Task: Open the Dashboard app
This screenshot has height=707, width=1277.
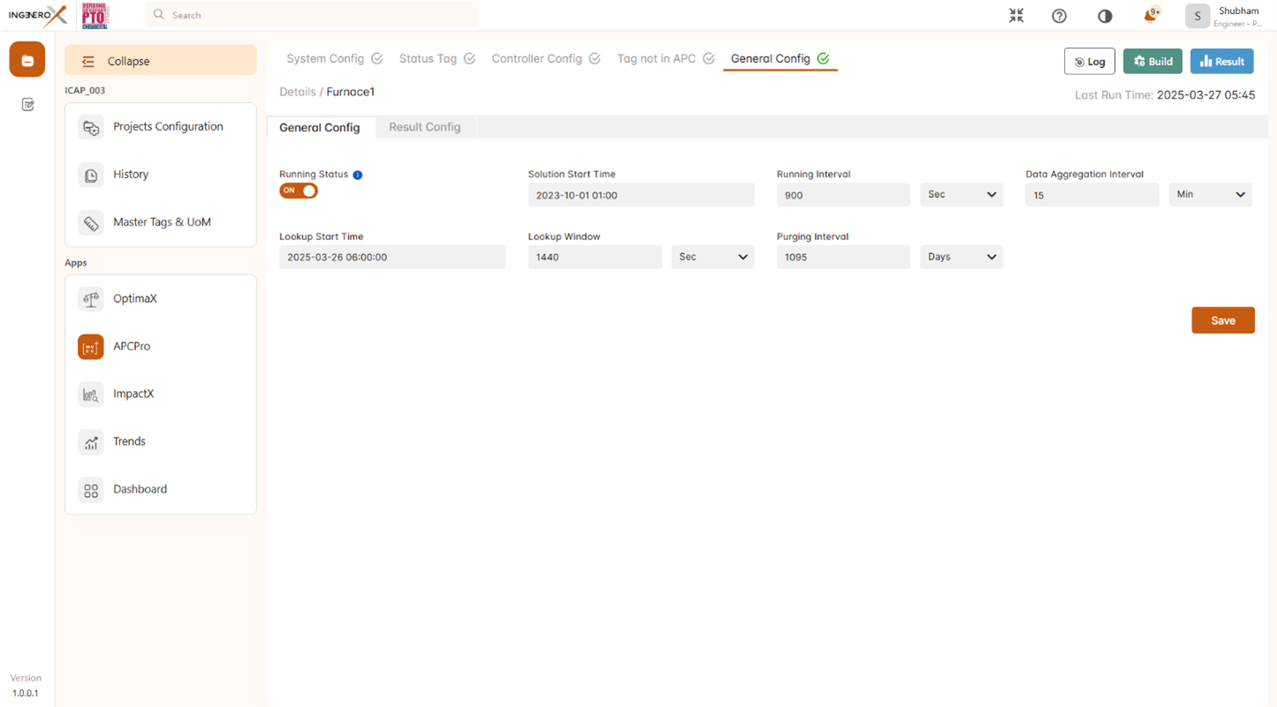Action: coord(140,490)
